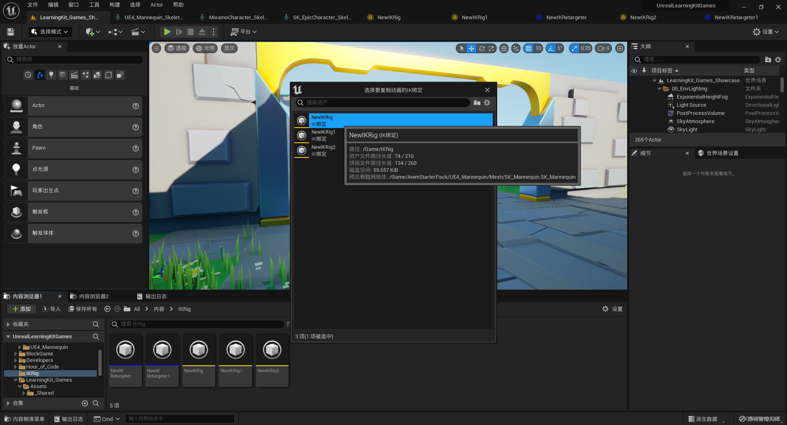The image size is (787, 425).
Task: Toggle surface snapping icon in the viewport
Action: tap(516, 48)
